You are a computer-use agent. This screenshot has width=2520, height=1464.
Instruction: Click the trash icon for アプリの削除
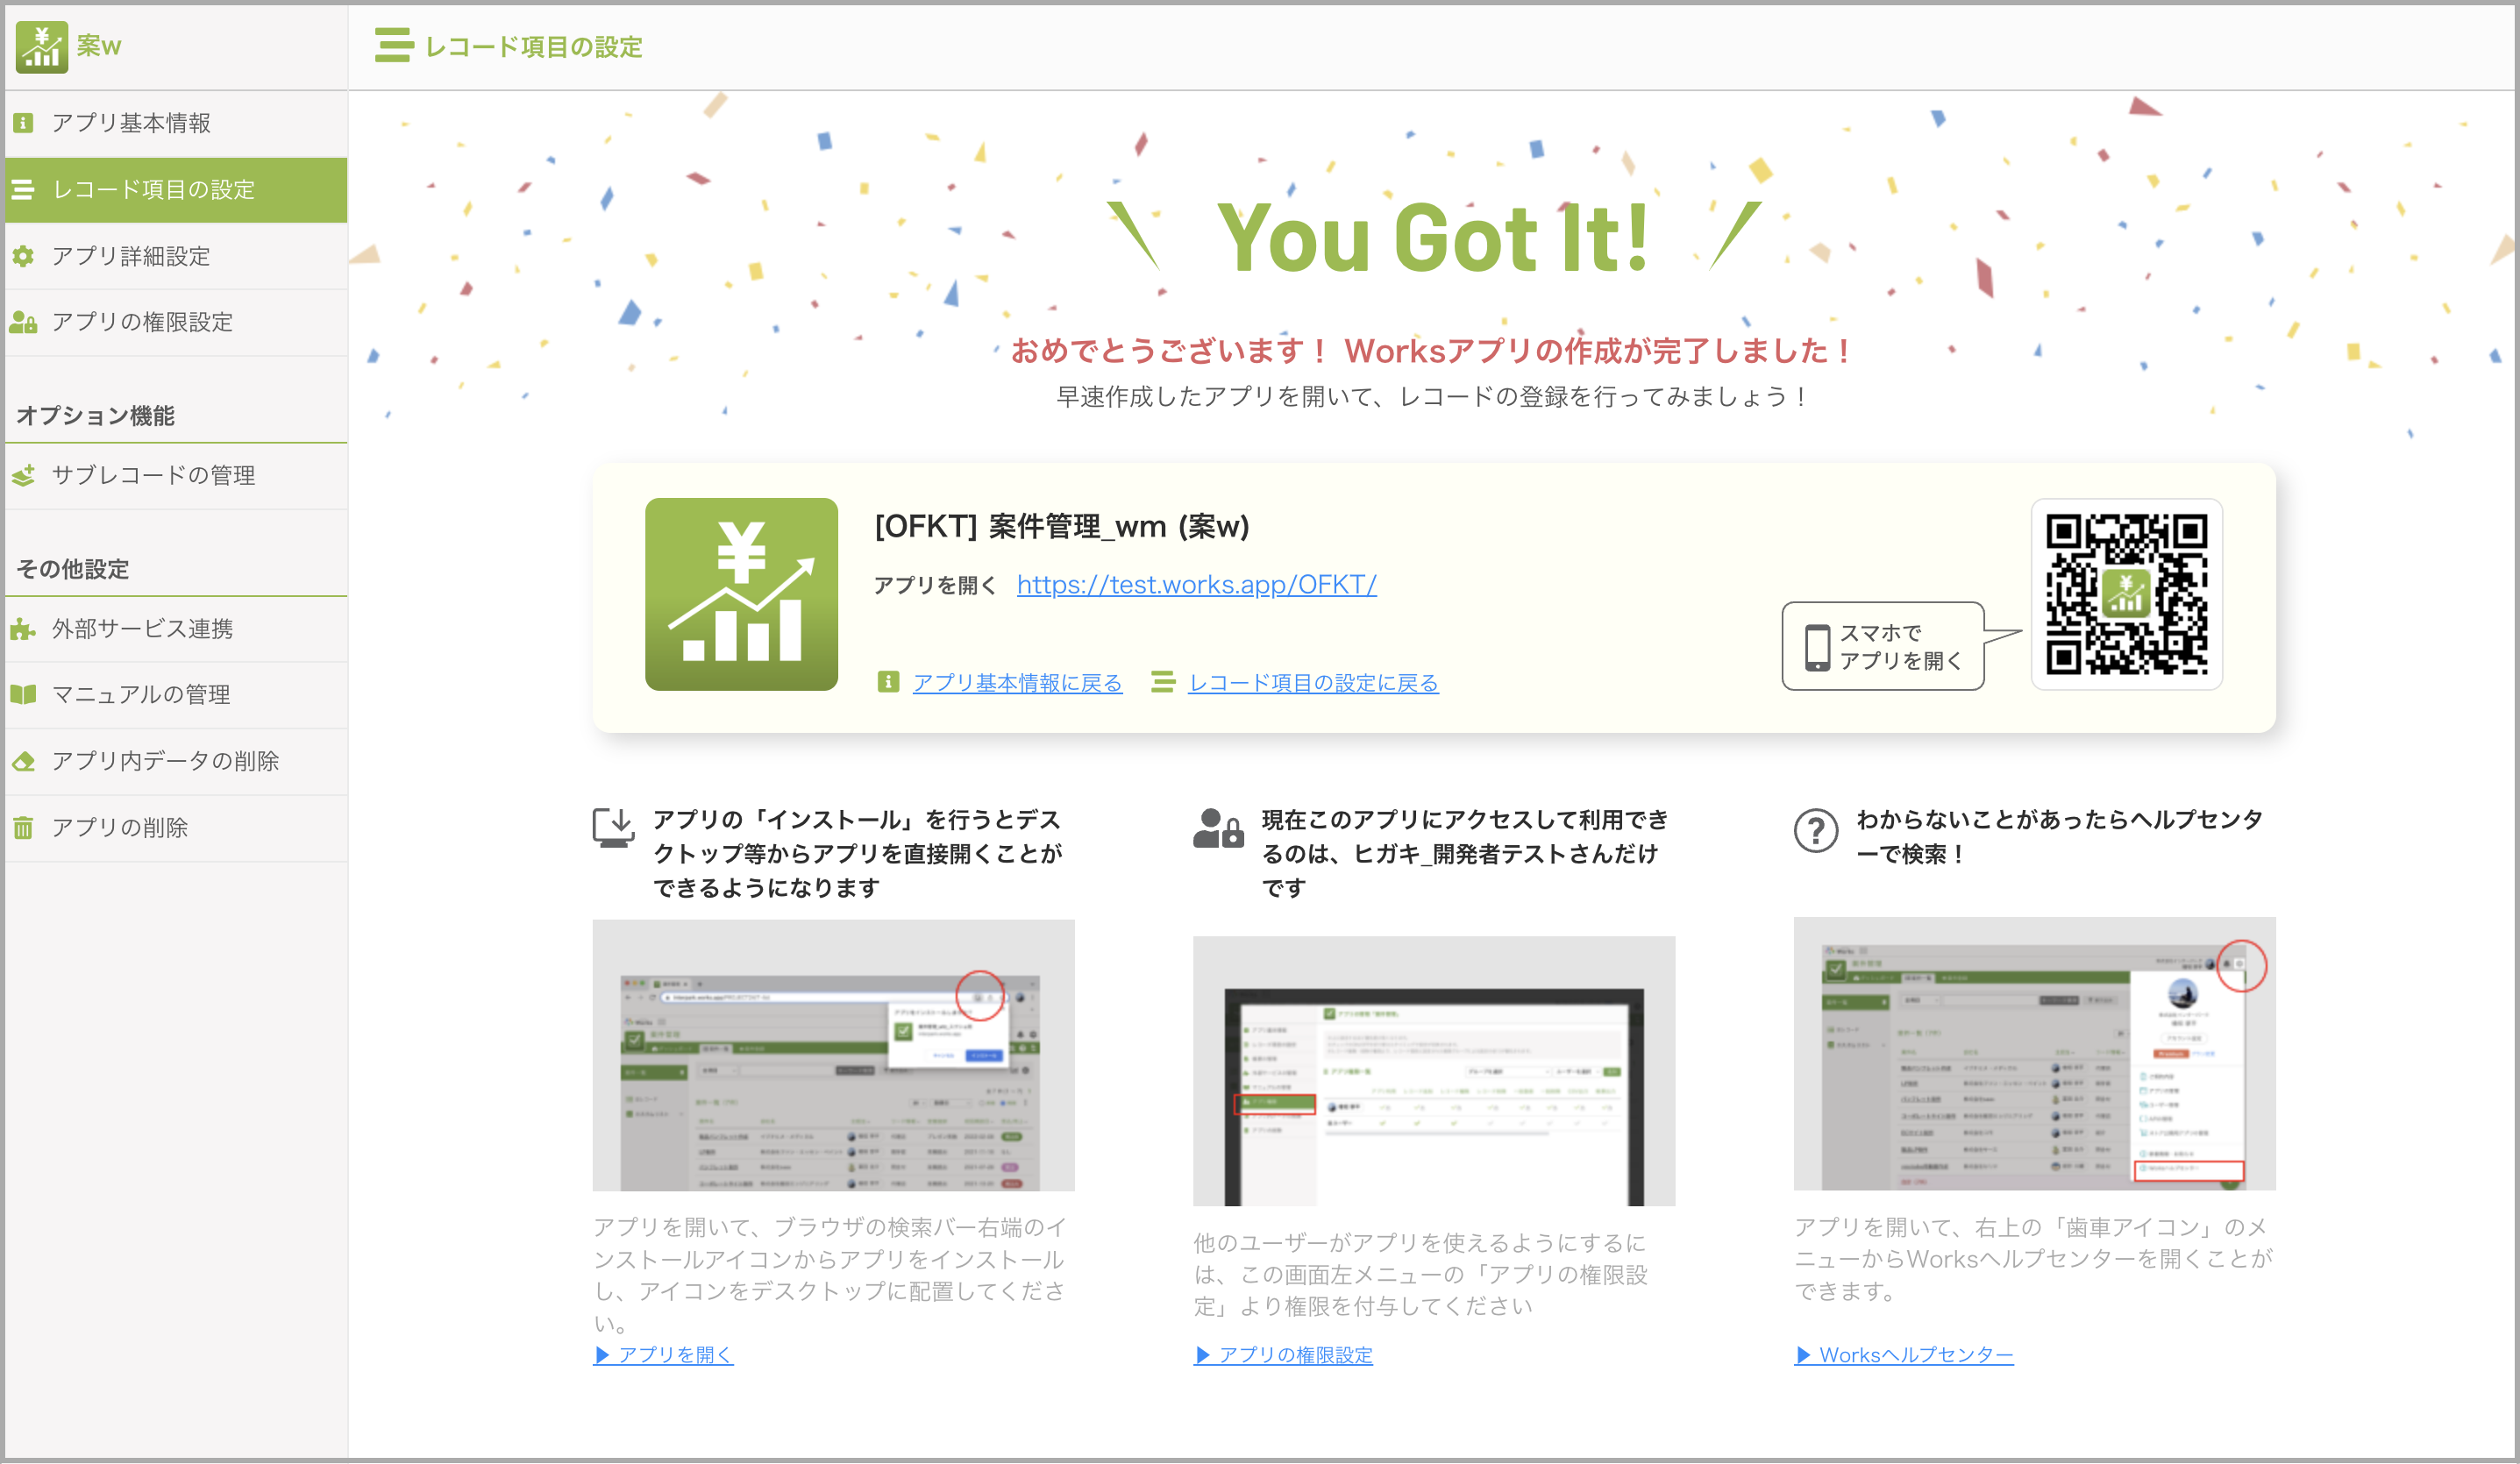[23, 828]
